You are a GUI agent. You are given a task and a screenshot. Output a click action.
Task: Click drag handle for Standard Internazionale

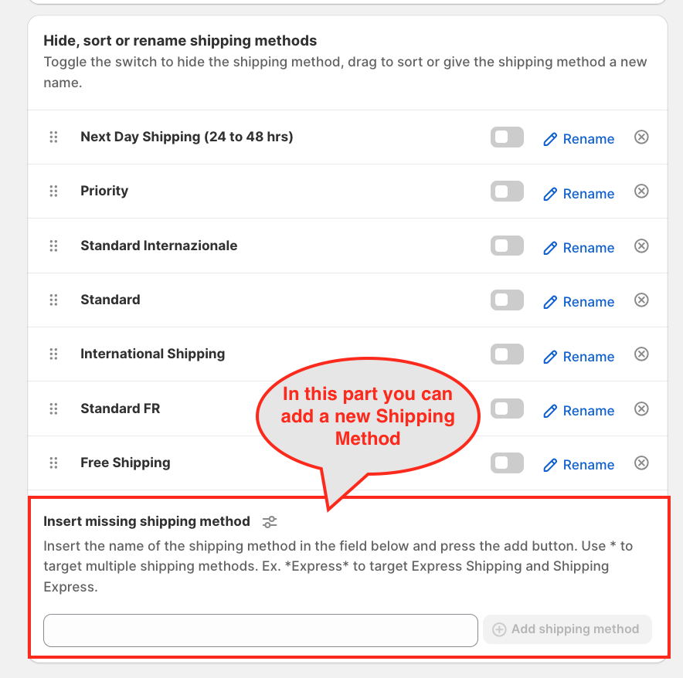53,246
